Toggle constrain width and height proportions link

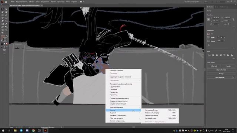click(233, 20)
